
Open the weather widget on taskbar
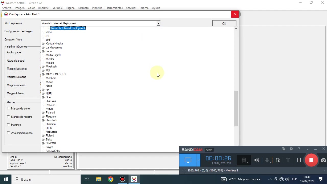[x=242, y=179]
